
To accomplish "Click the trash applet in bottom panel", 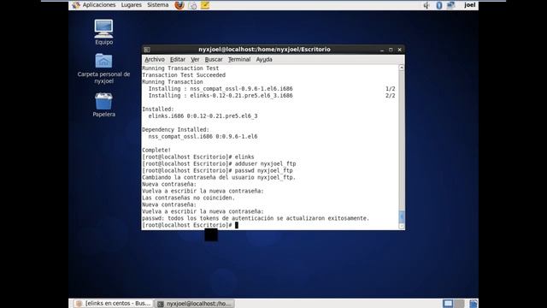I will (x=473, y=304).
